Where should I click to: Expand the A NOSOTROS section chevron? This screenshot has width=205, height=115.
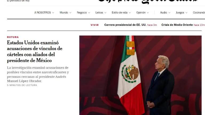pyautogui.click(x=53, y=13)
